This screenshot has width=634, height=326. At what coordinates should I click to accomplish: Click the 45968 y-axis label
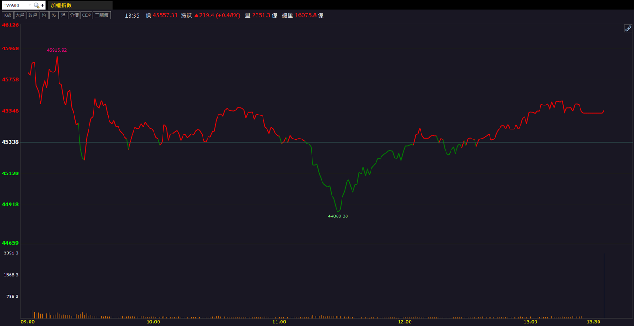[10, 48]
